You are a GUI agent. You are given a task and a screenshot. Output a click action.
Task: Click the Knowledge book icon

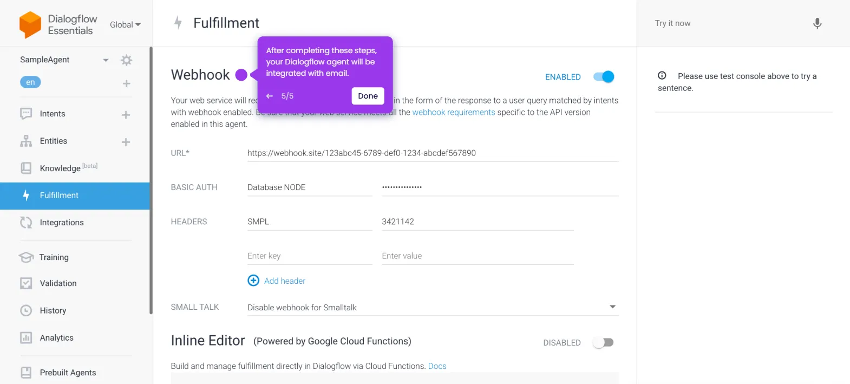pyautogui.click(x=26, y=168)
